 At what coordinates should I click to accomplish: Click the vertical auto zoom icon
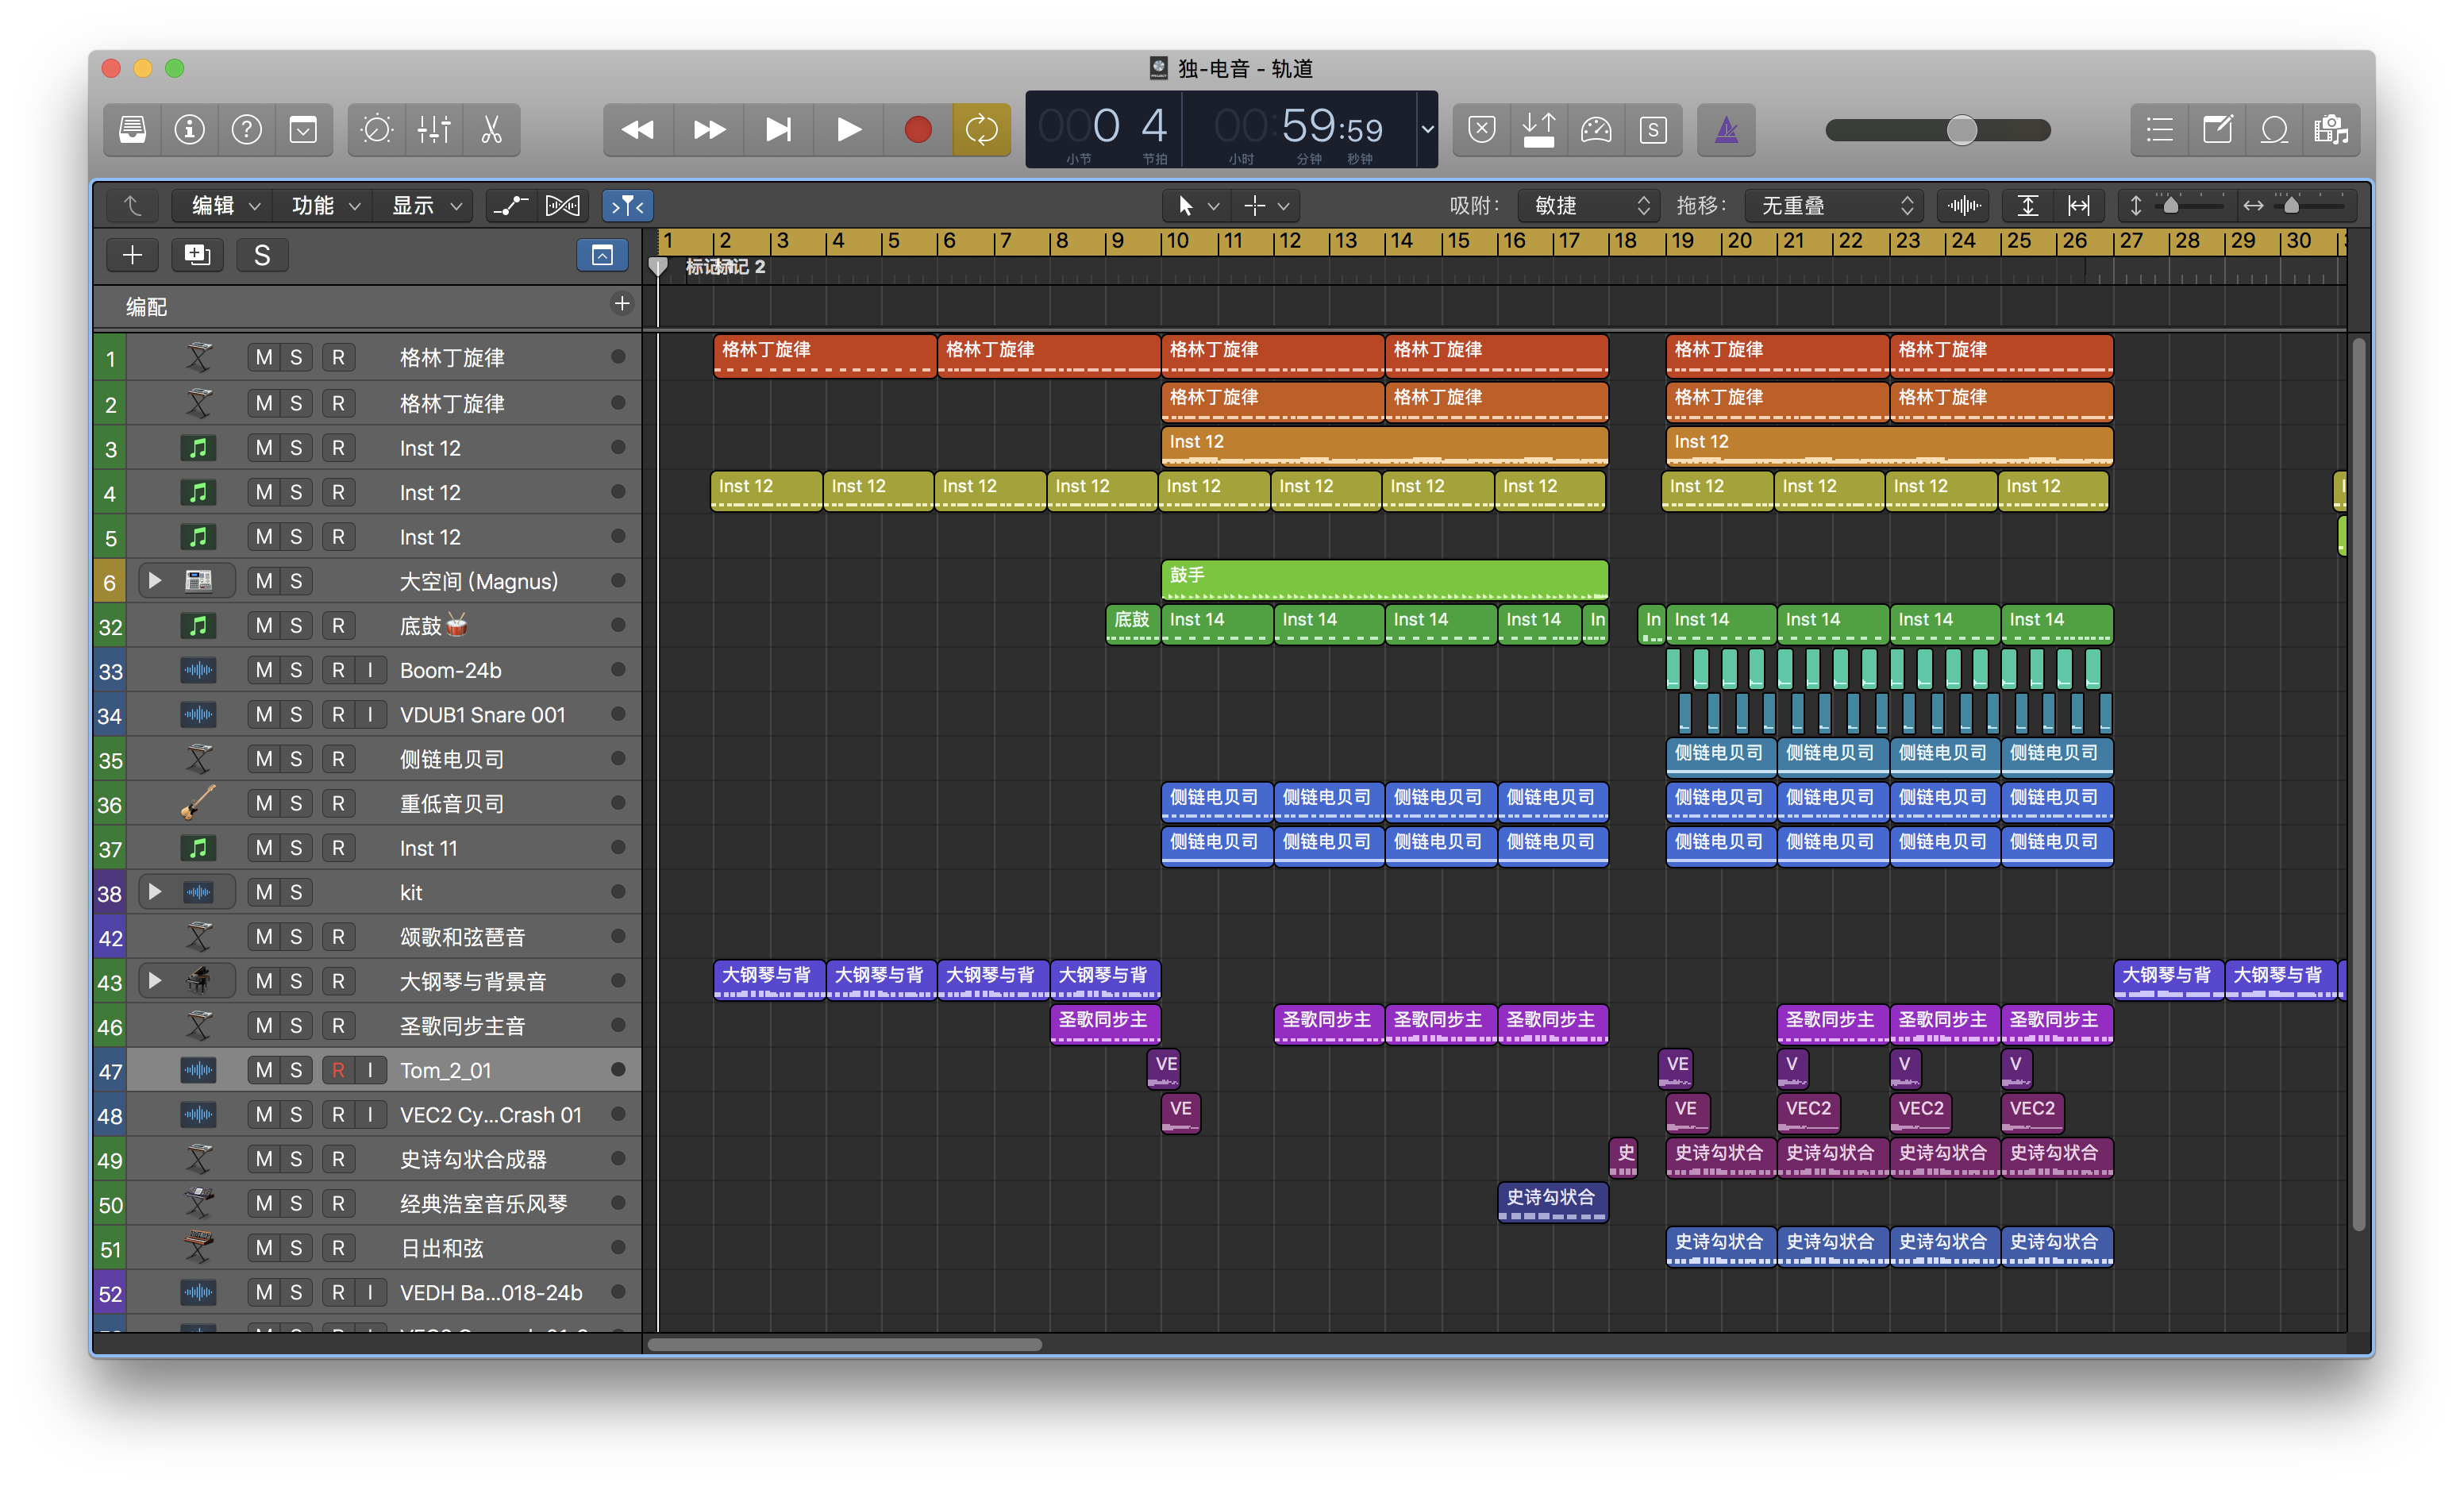[x=2027, y=206]
